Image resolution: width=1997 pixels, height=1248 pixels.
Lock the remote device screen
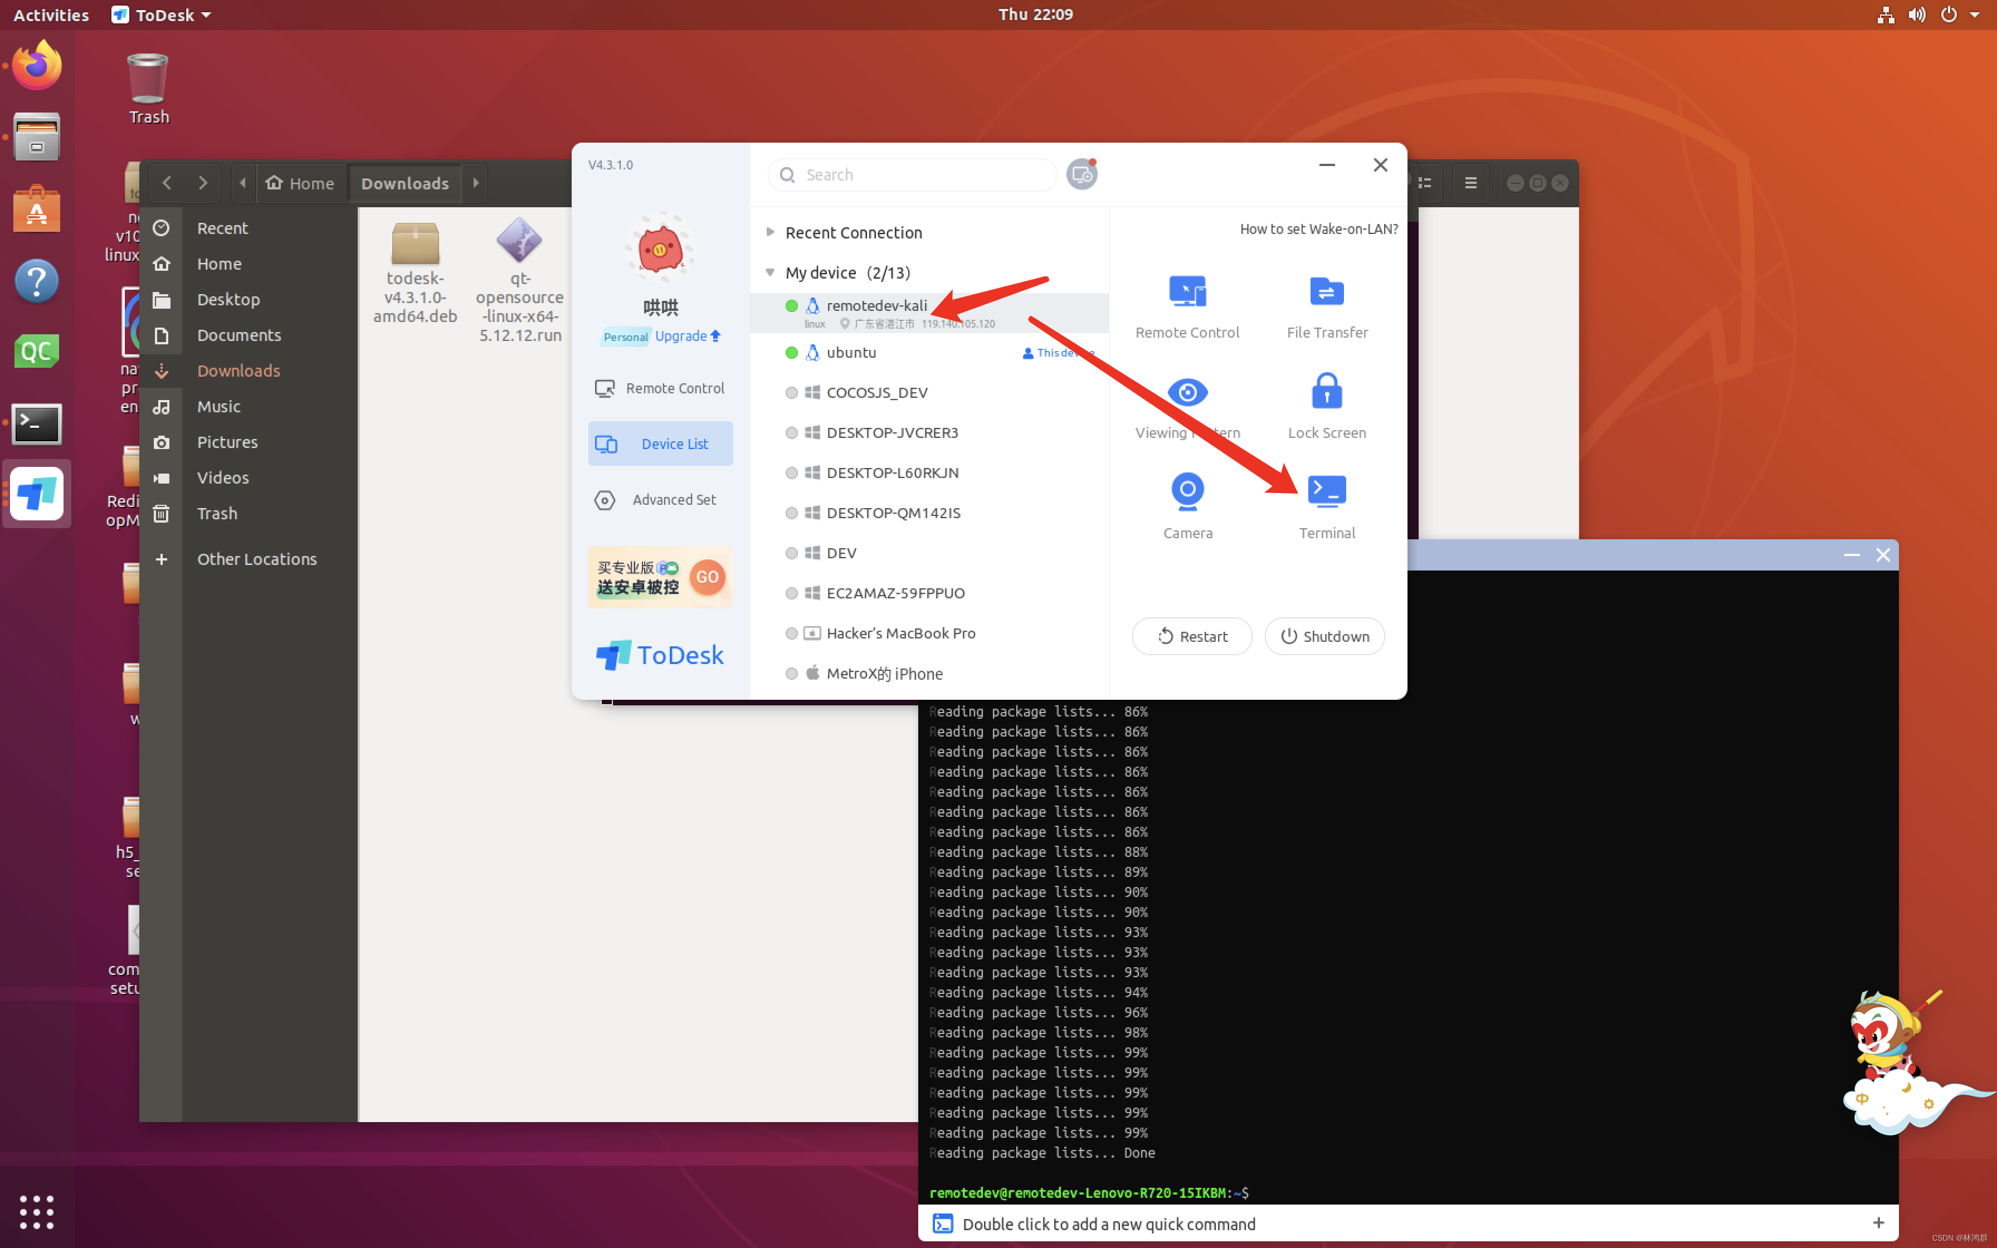[x=1325, y=404]
